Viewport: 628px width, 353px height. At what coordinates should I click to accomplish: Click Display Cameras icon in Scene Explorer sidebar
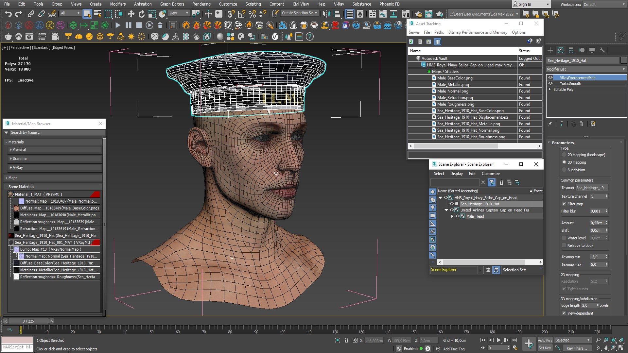point(433,216)
